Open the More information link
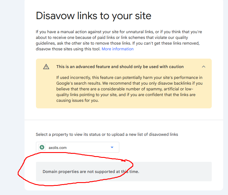Viewport: 228px width, 195px height. click(118, 49)
